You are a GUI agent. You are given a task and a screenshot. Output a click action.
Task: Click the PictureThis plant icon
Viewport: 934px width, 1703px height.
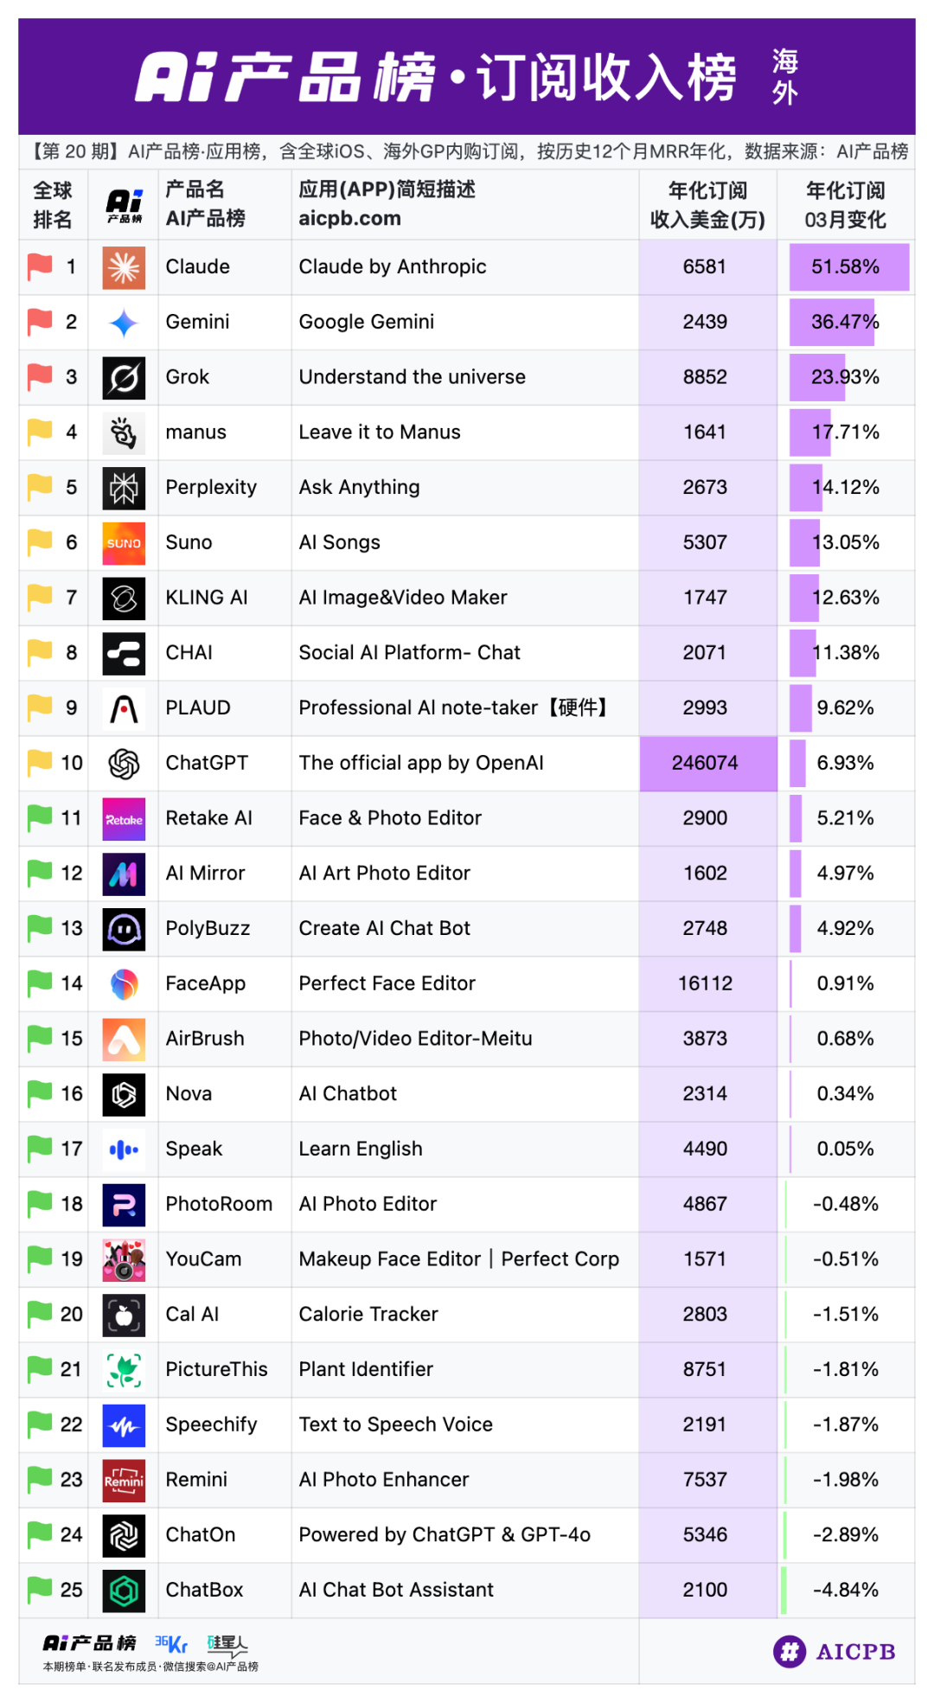click(124, 1370)
